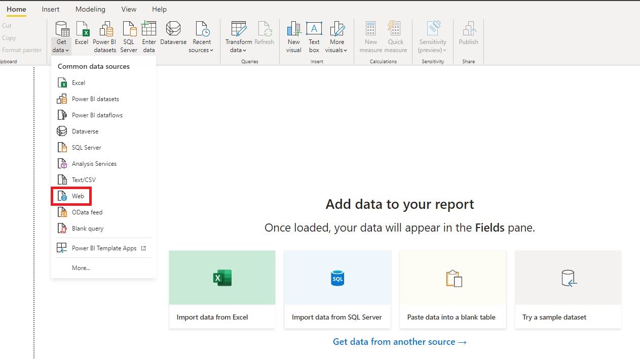
Task: Choose Text/CSV data source
Action: pyautogui.click(x=103, y=180)
